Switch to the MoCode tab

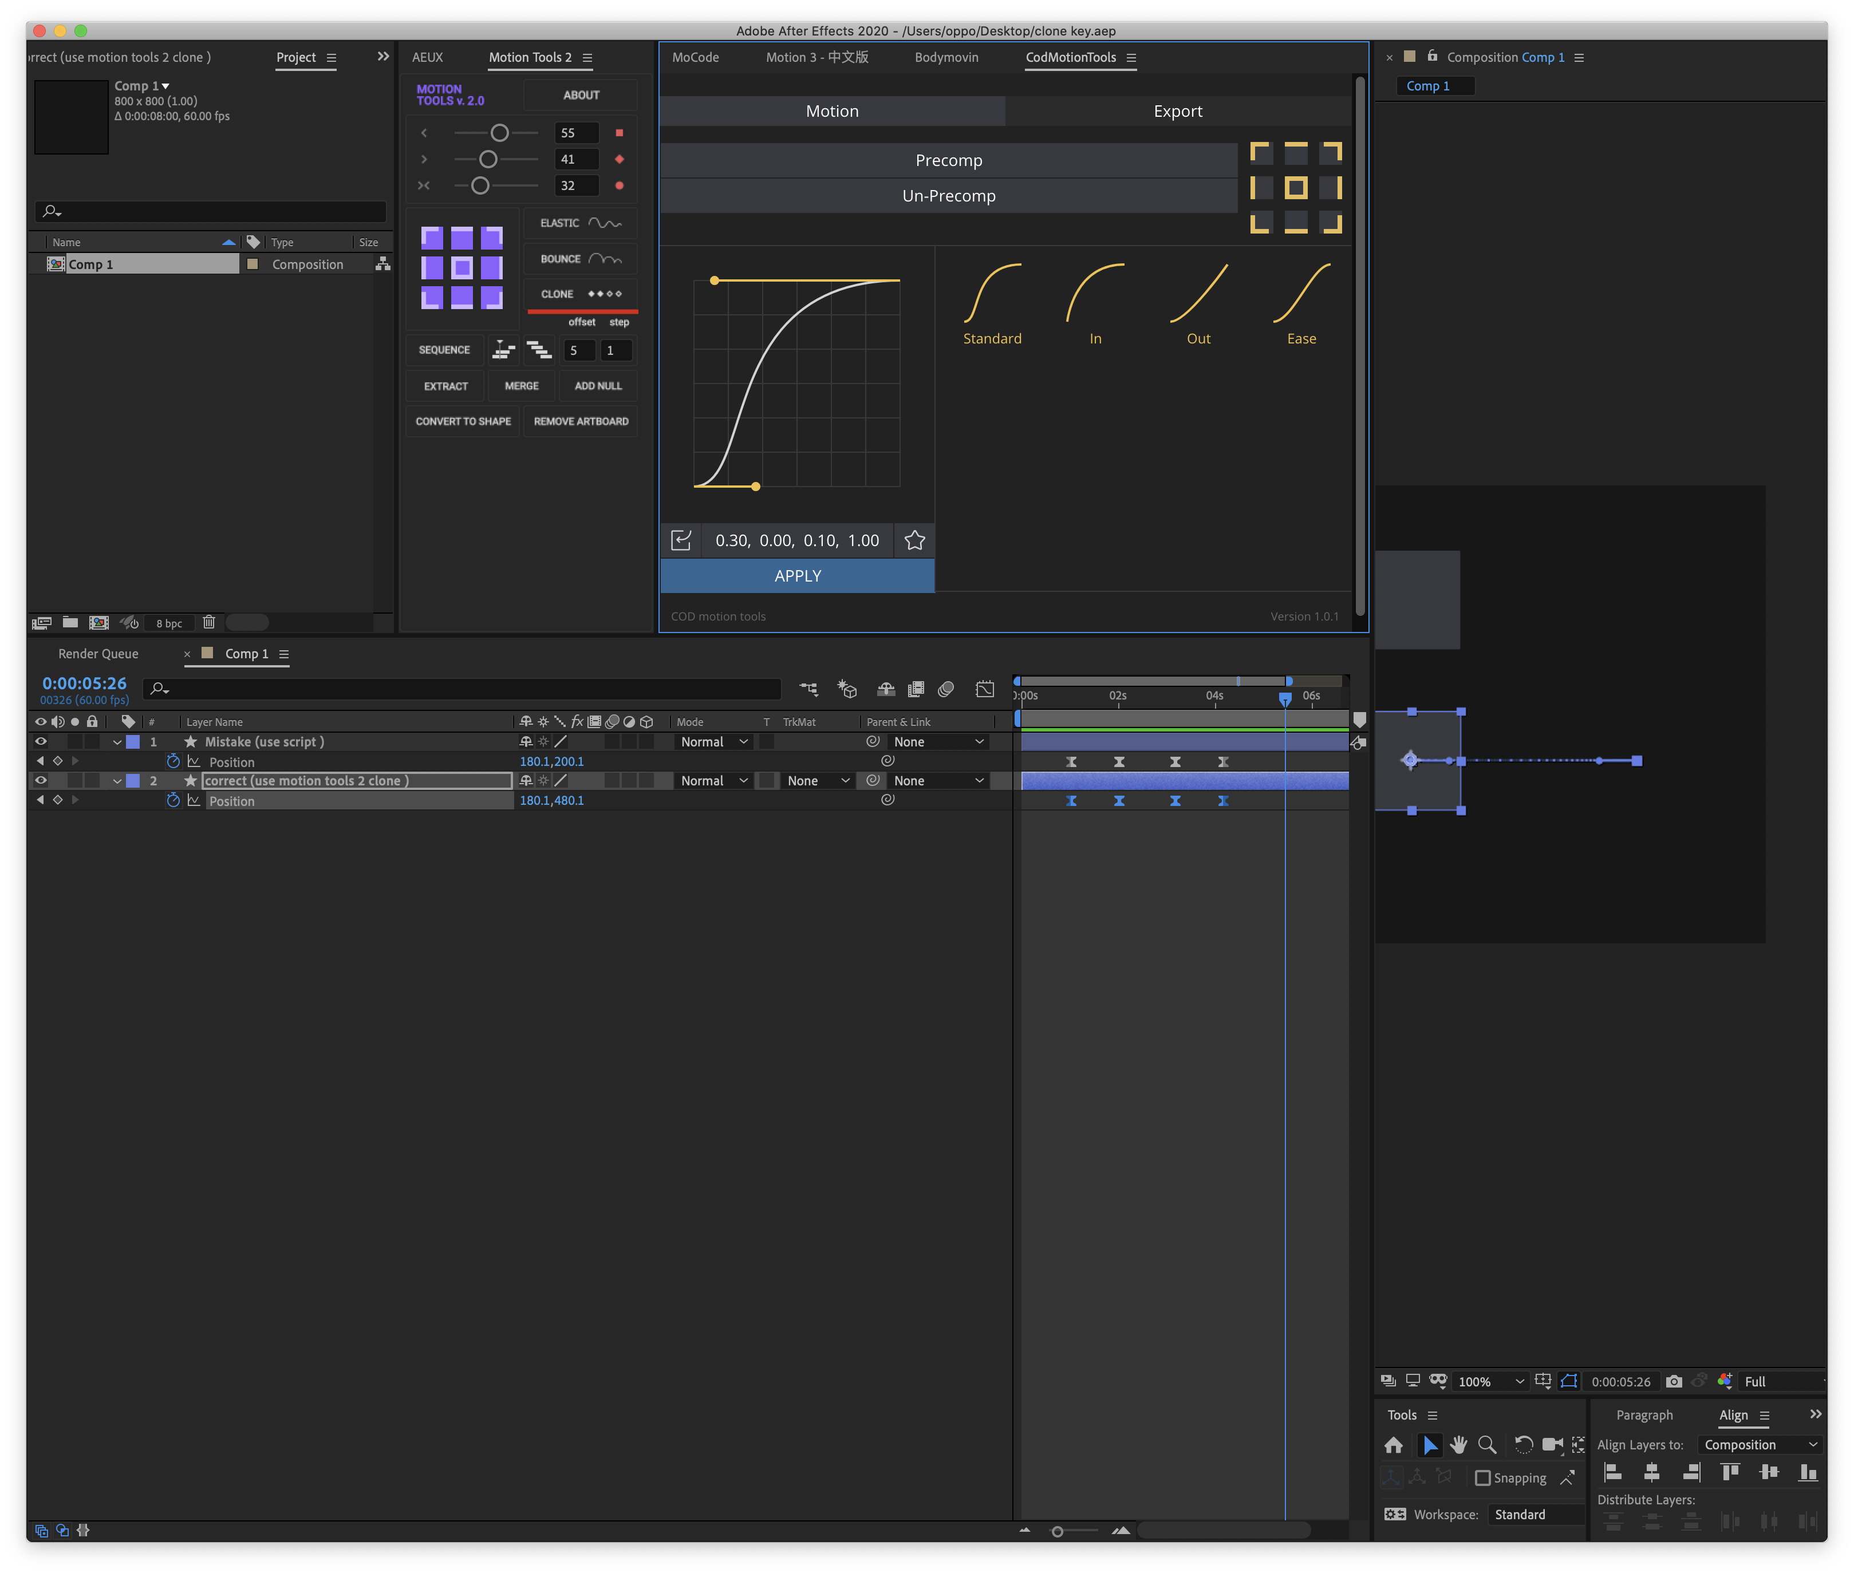point(696,57)
